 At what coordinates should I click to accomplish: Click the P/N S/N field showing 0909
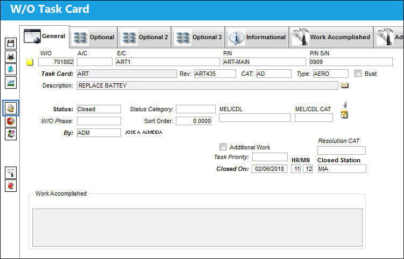point(351,62)
